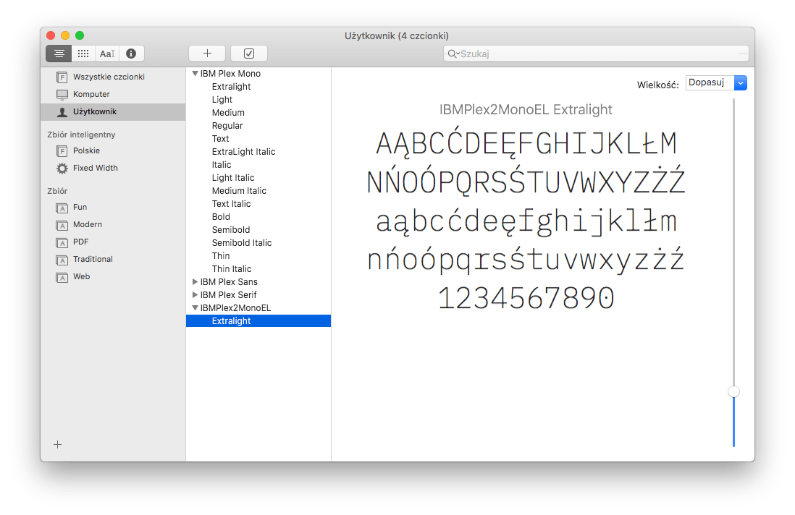Expand the IBM Plex Serif family
Image resolution: width=795 pixels, height=515 pixels.
click(195, 295)
